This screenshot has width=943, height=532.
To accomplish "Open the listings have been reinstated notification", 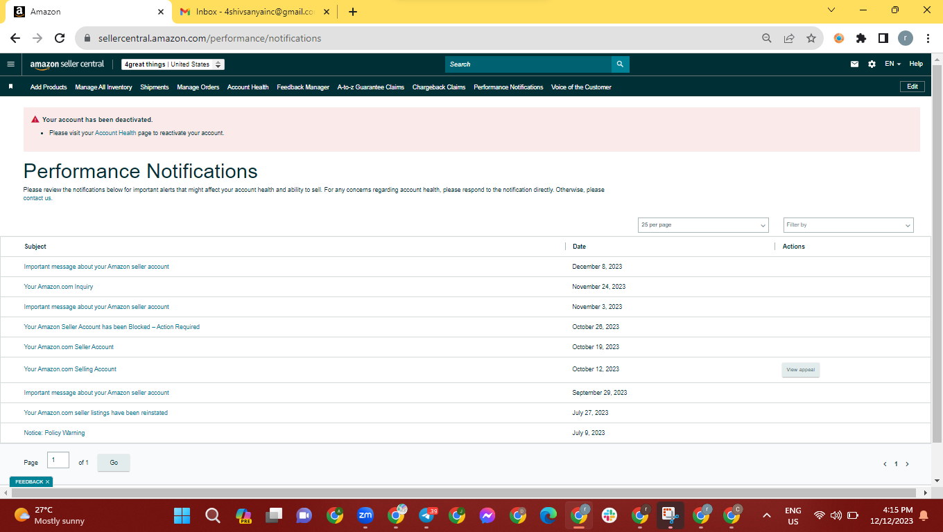I will point(96,413).
